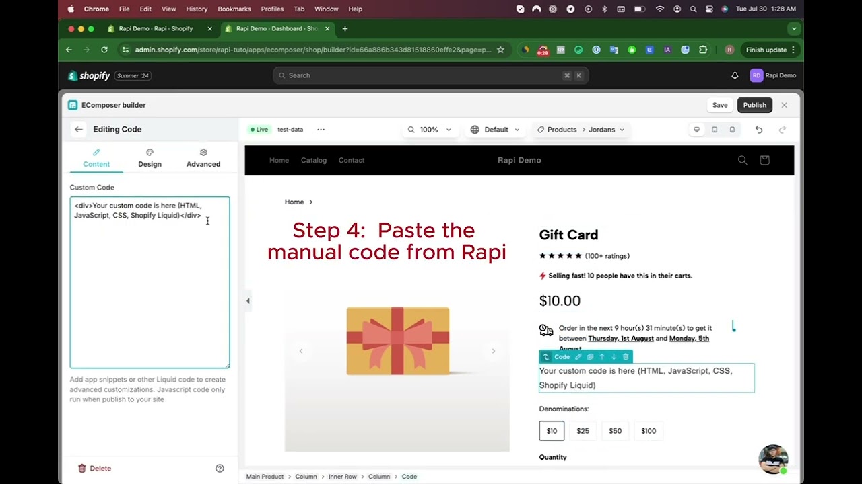The width and height of the screenshot is (862, 484).
Task: Open the Profiles menu in menu bar
Action: (x=272, y=9)
